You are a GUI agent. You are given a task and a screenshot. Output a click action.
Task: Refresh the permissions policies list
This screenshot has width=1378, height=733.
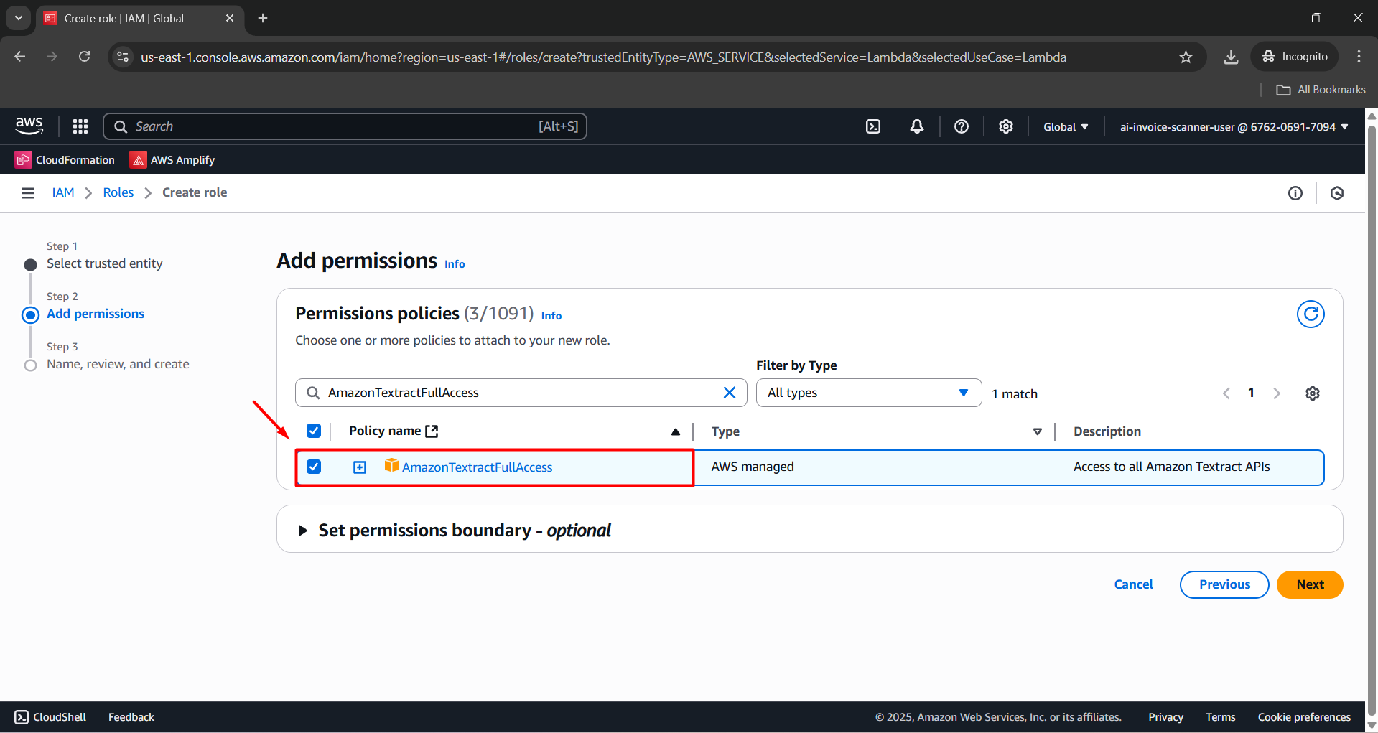[x=1311, y=314]
